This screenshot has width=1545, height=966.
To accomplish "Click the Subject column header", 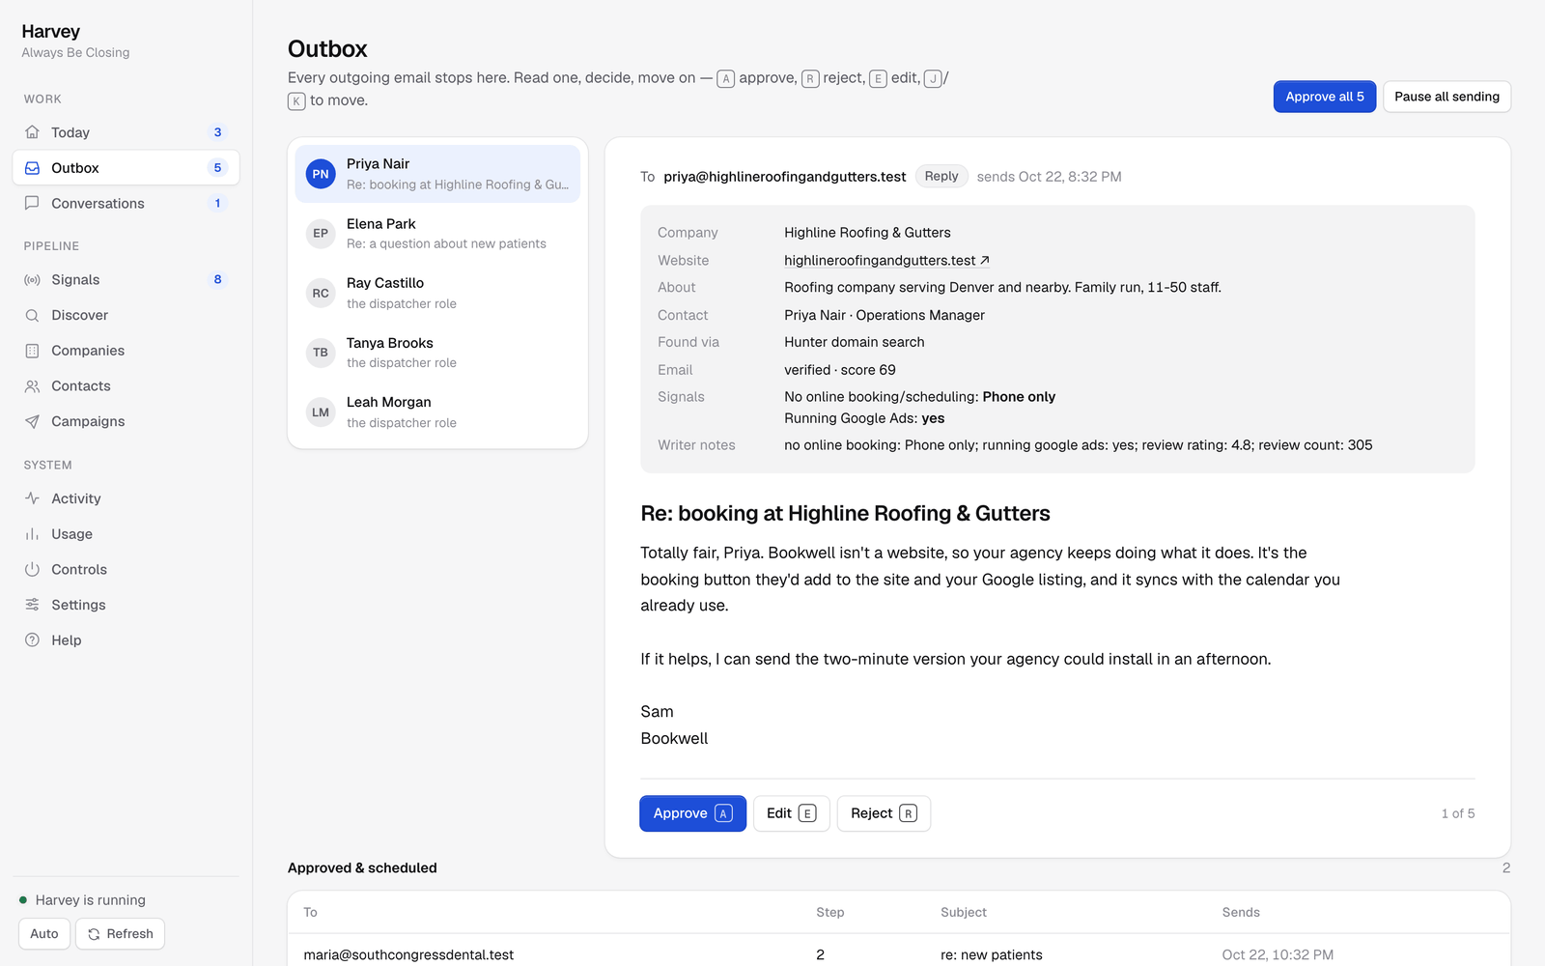I will (964, 913).
